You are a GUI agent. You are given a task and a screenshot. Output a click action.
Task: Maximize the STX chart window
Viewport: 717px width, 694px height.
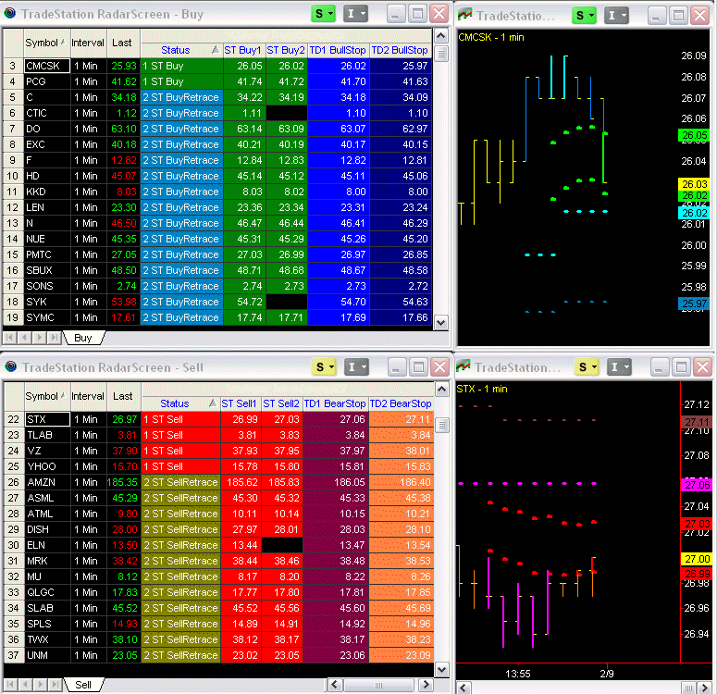[681, 367]
